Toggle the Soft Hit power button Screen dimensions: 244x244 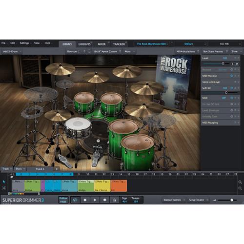pyautogui.click(x=232, y=88)
